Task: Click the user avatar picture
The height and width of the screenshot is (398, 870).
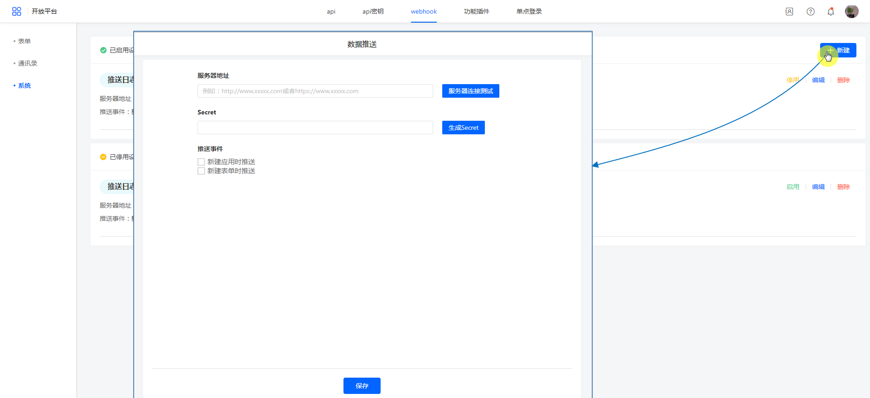Action: tap(851, 12)
